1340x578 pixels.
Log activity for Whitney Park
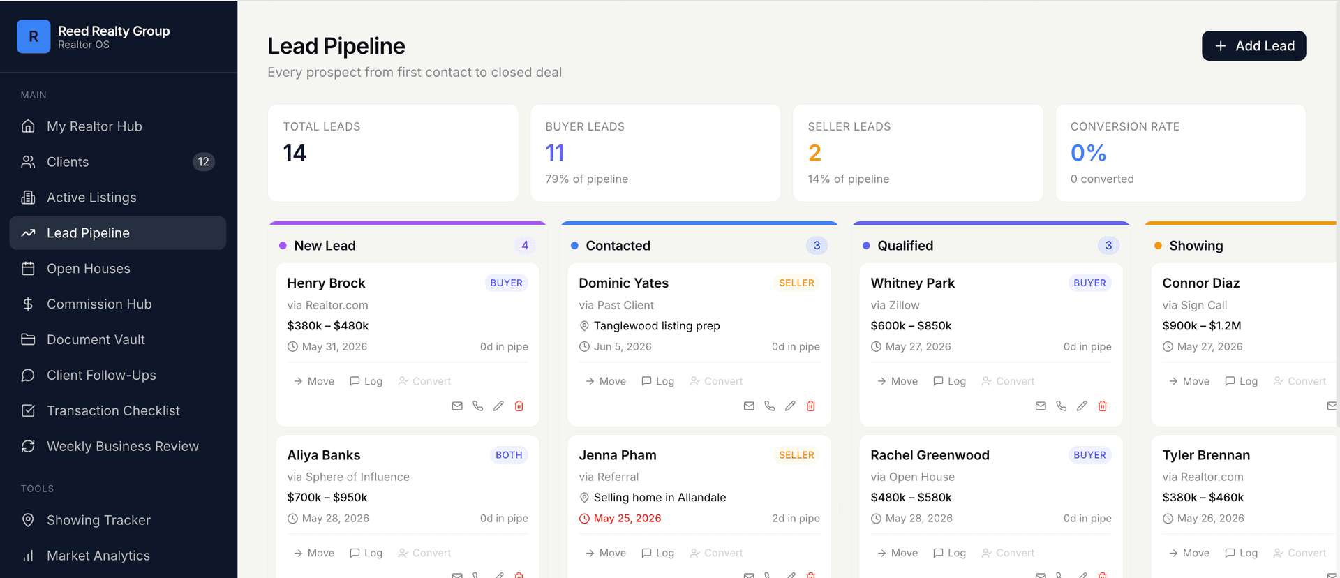(x=950, y=381)
